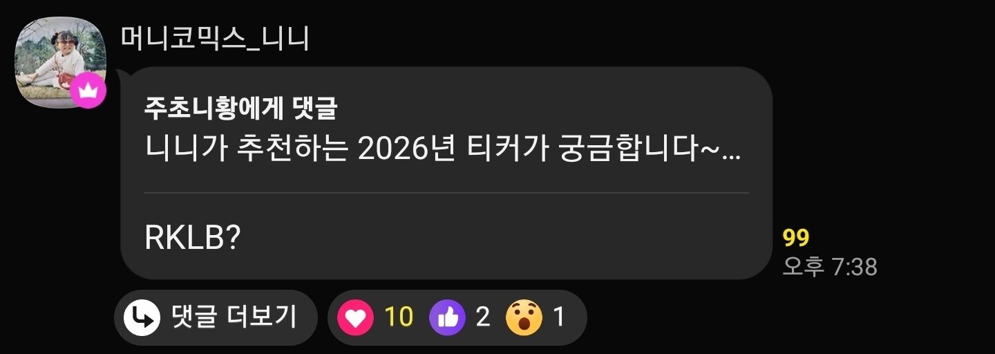Image resolution: width=995 pixels, height=354 pixels.
Task: Toggle the thumbs-up reaction
Action: tap(448, 317)
